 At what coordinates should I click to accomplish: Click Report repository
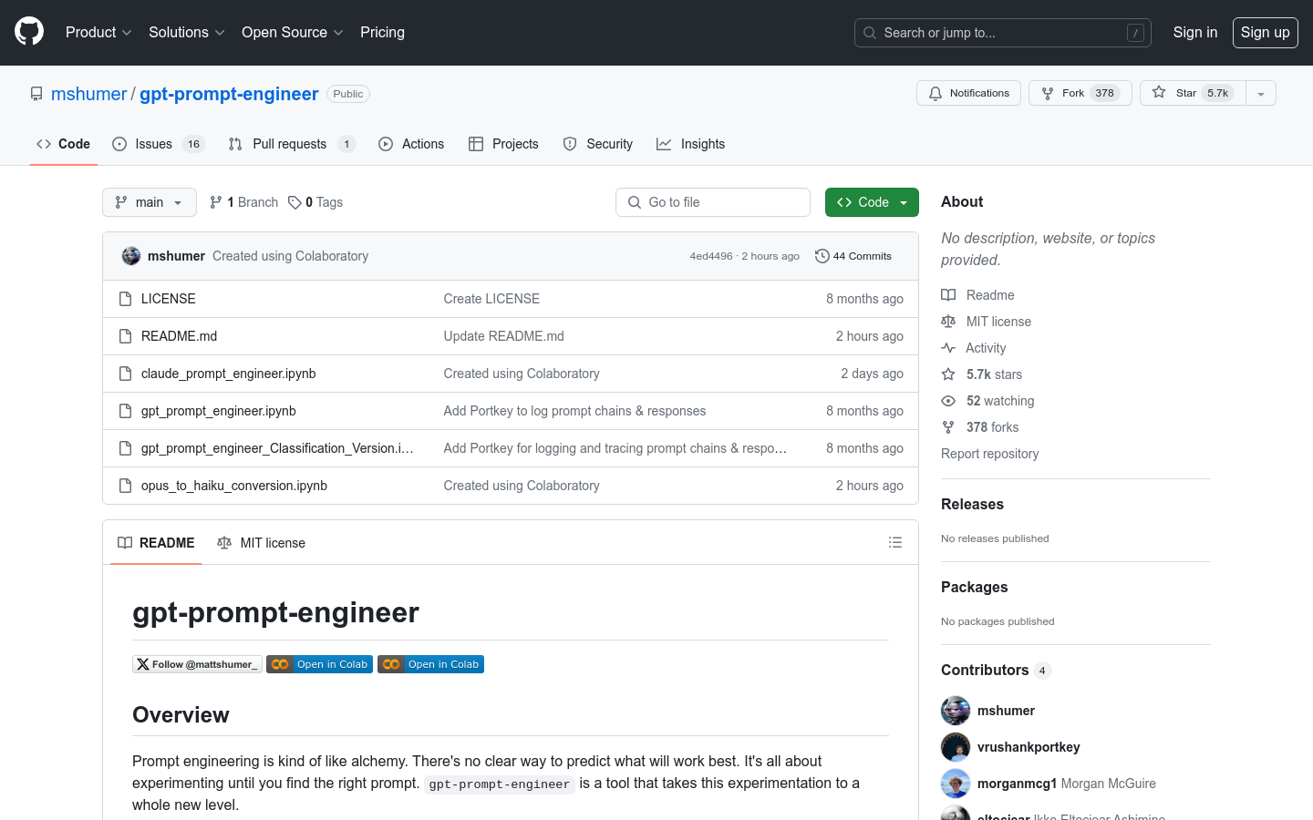989,454
